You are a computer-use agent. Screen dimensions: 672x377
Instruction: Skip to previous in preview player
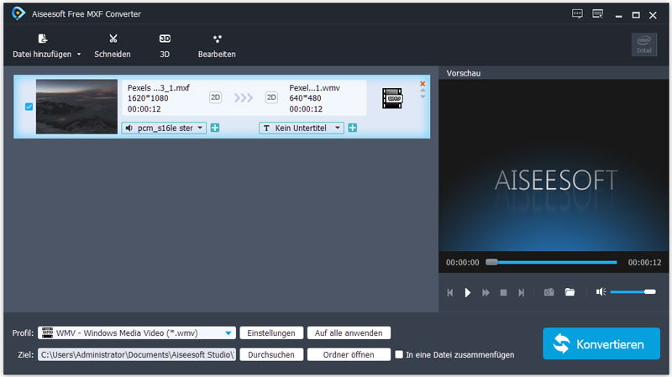point(450,292)
